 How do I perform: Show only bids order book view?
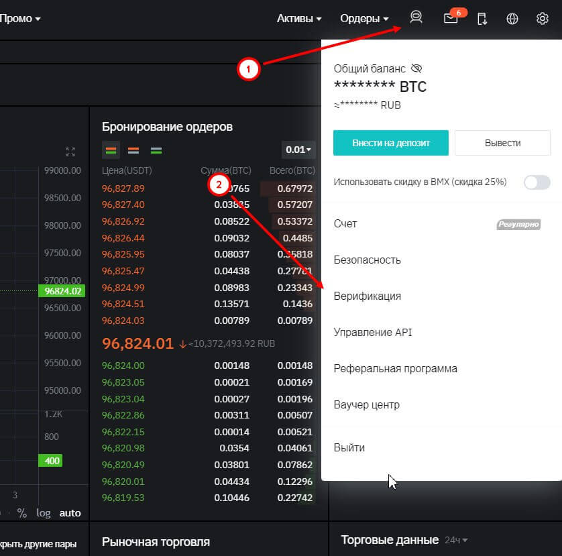(156, 150)
